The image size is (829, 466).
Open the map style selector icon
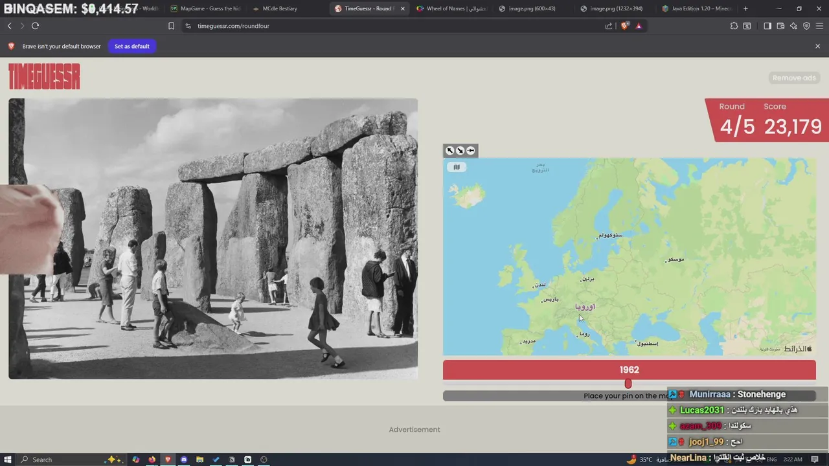click(x=457, y=167)
